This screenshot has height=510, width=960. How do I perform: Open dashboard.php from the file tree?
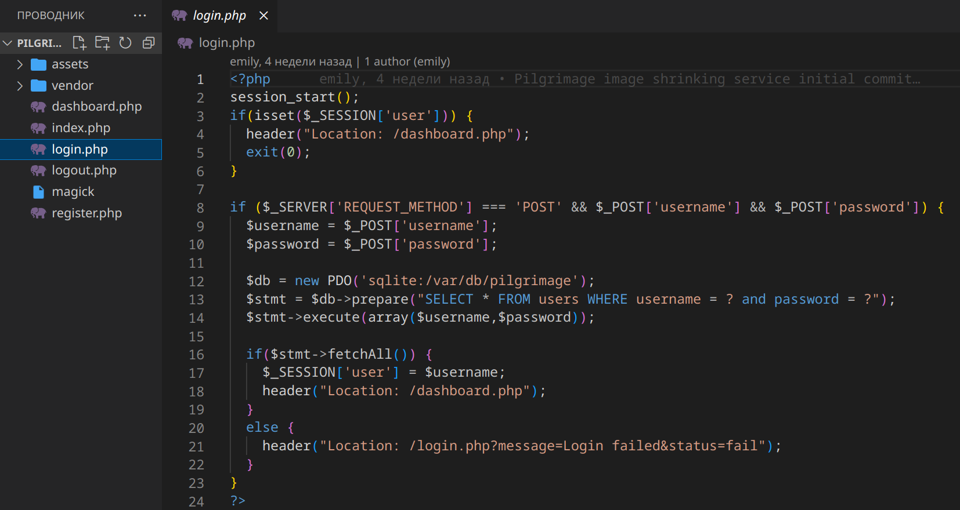[81, 107]
